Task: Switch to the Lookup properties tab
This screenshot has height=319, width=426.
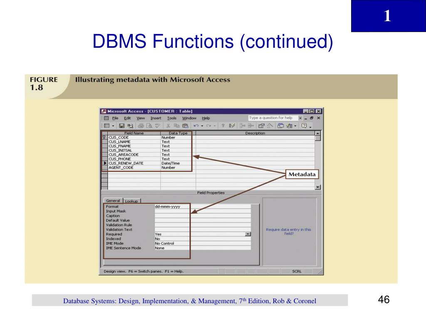Action: 131,201
